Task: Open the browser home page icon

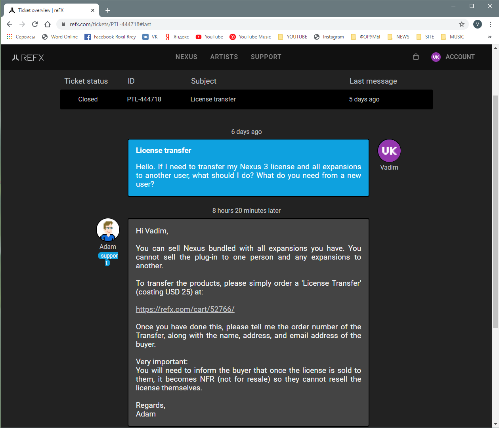Action: coord(48,24)
